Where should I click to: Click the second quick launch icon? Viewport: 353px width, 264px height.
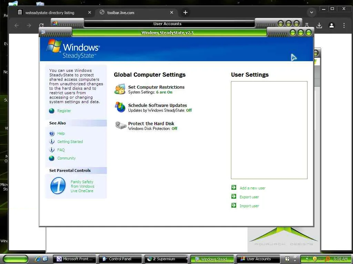pyautogui.click(x=45, y=259)
